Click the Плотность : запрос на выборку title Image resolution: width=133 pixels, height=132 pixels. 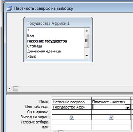pos(43,8)
